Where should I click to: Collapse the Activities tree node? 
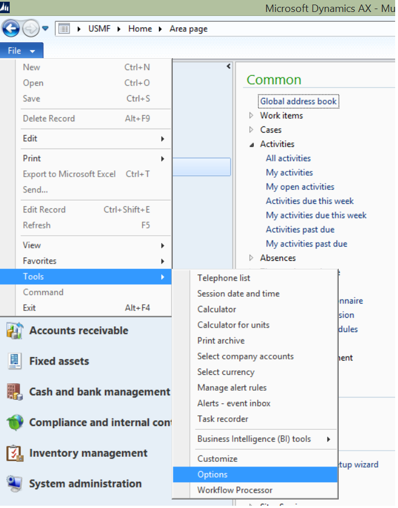(x=251, y=145)
